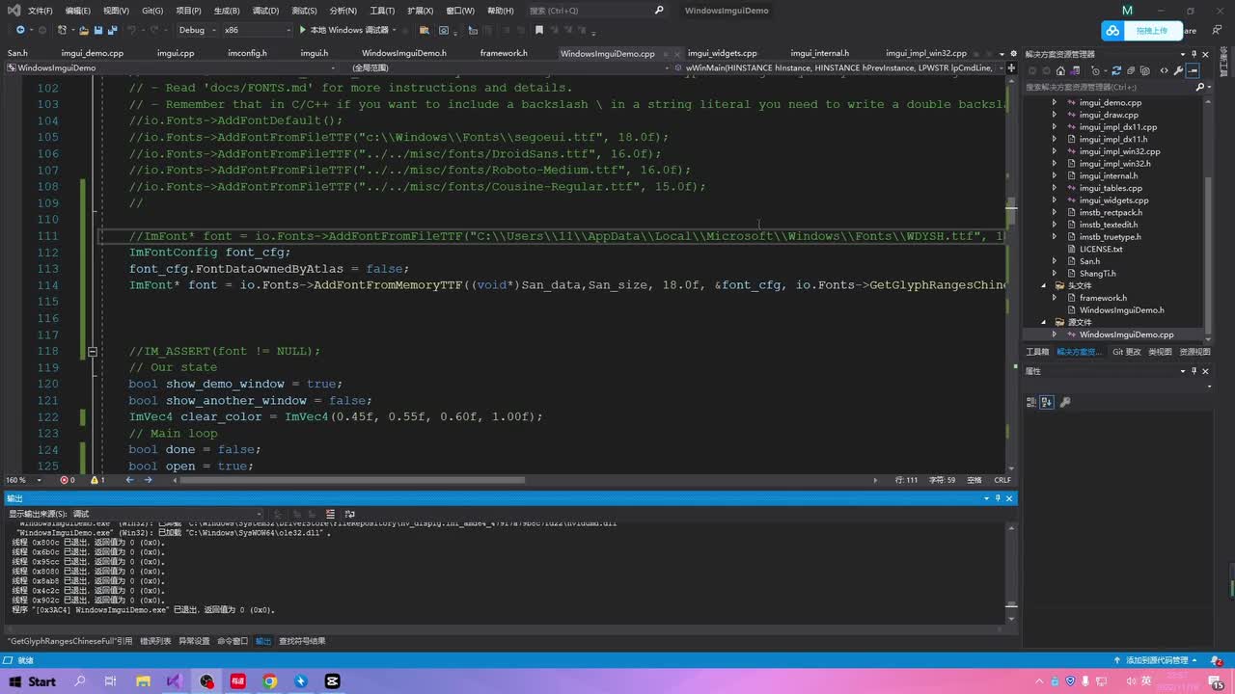This screenshot has height=694, width=1235.
Task: Click the upload button at top right
Action: [1142, 30]
